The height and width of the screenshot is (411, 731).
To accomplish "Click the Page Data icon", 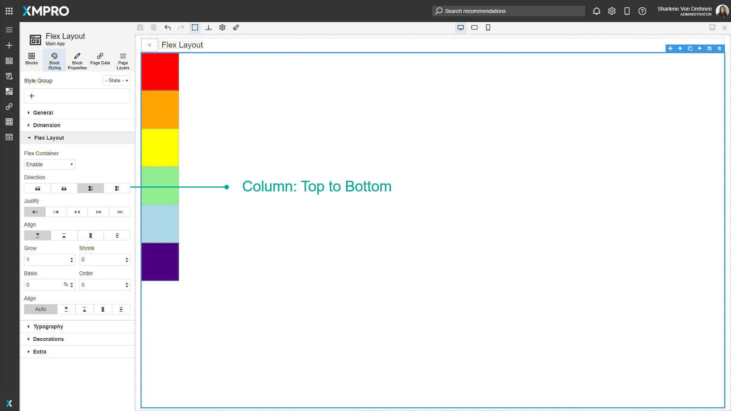I will click(100, 60).
